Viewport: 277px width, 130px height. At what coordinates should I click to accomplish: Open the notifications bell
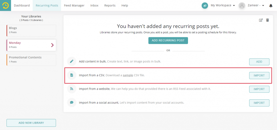(271, 6)
